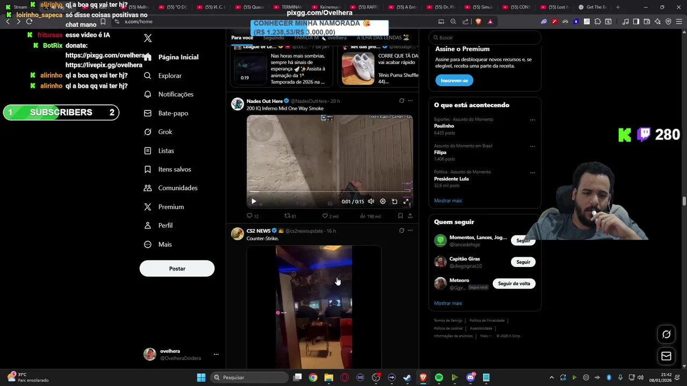687x386 pixels.
Task: Switch to the Para você tab
Action: click(x=242, y=38)
